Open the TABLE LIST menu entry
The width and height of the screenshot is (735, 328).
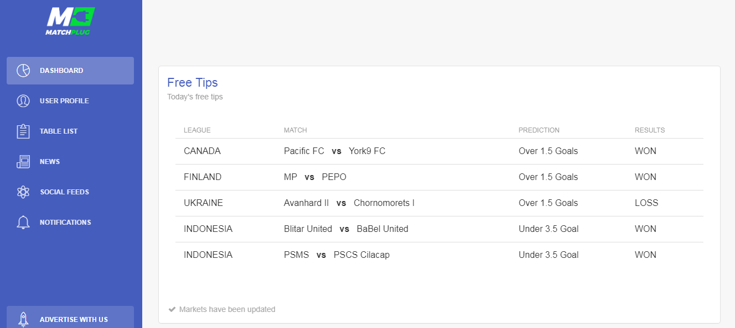tap(70, 131)
